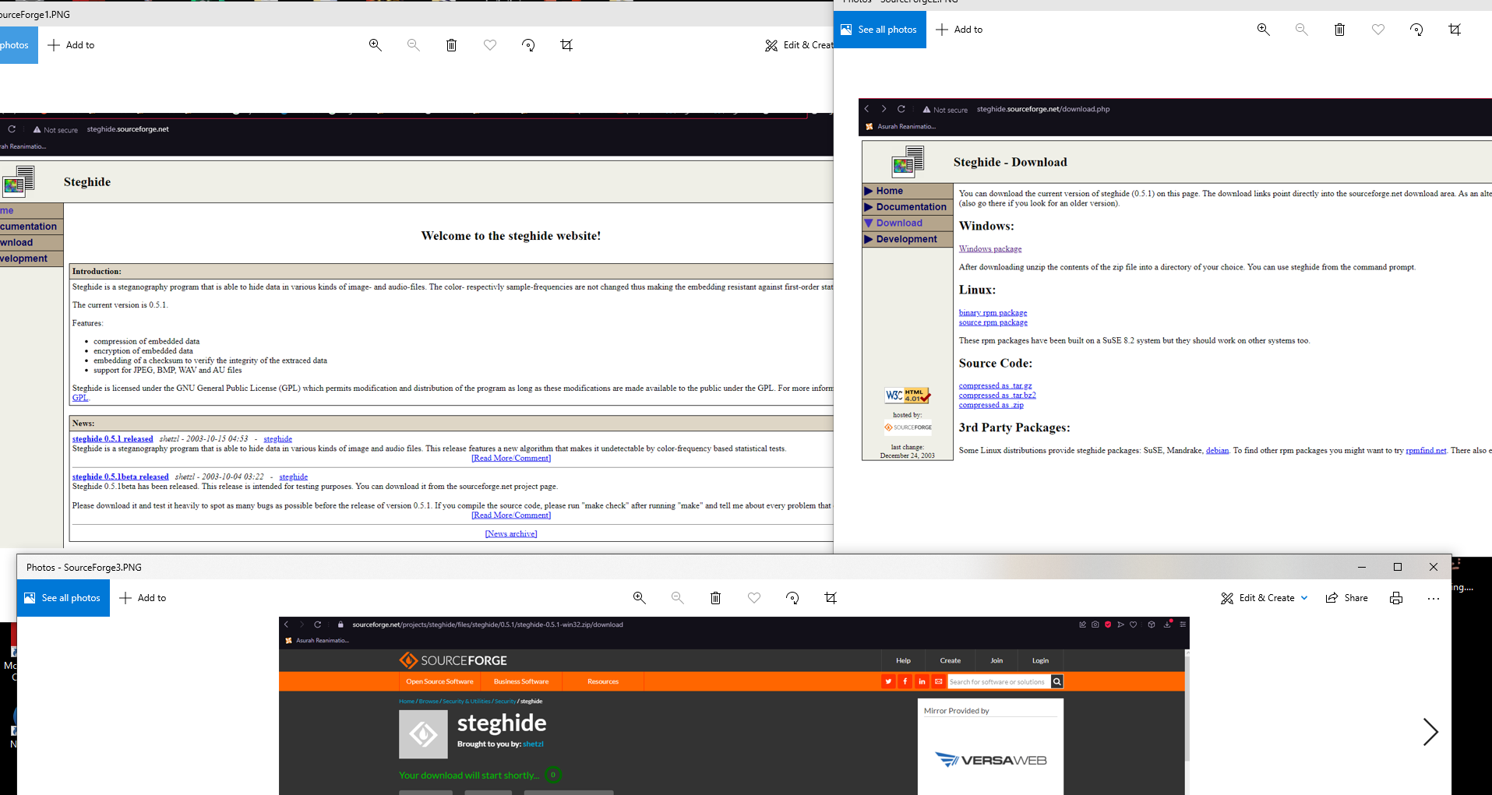Open See more ellipsis menu in SourceForge3 window
The width and height of the screenshot is (1492, 795).
(1433, 598)
